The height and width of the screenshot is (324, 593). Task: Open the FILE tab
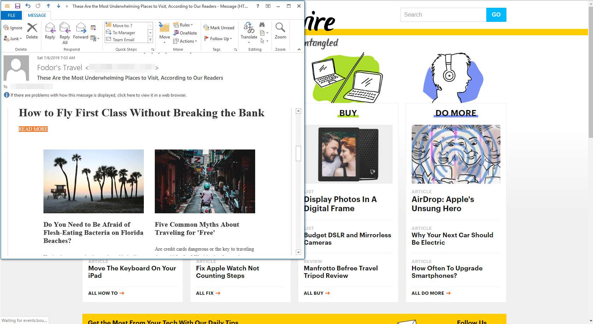point(12,16)
